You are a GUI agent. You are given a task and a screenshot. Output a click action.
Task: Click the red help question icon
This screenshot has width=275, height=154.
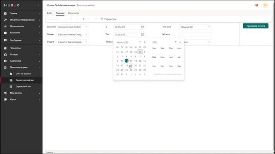257,5
